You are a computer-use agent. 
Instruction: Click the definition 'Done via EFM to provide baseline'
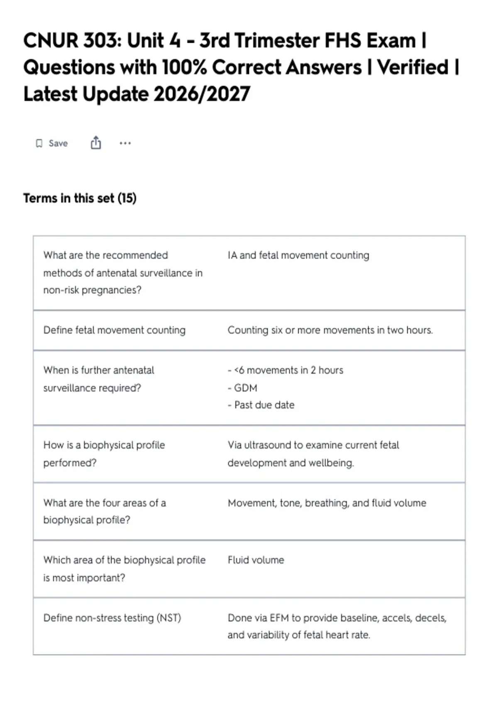pyautogui.click(x=337, y=626)
